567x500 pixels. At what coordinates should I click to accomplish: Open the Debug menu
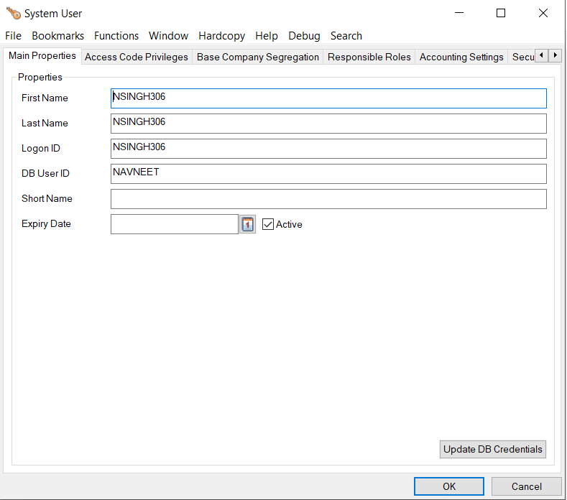tap(304, 36)
